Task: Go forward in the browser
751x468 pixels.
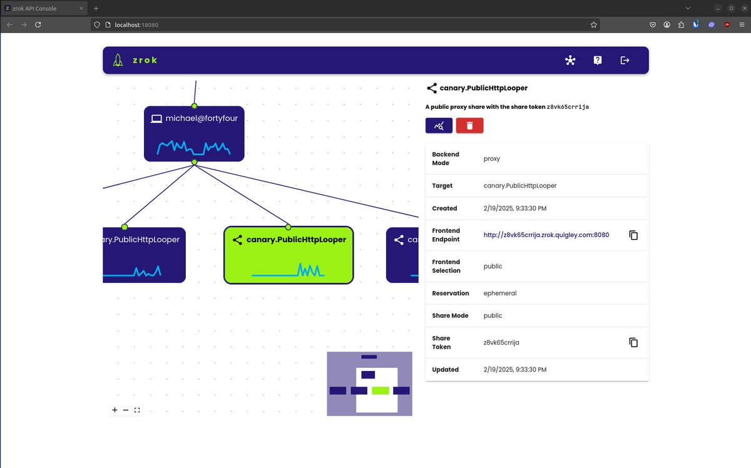Action: pos(24,24)
